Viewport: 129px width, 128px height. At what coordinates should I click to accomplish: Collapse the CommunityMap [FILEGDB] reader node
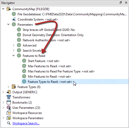click(3, 9)
